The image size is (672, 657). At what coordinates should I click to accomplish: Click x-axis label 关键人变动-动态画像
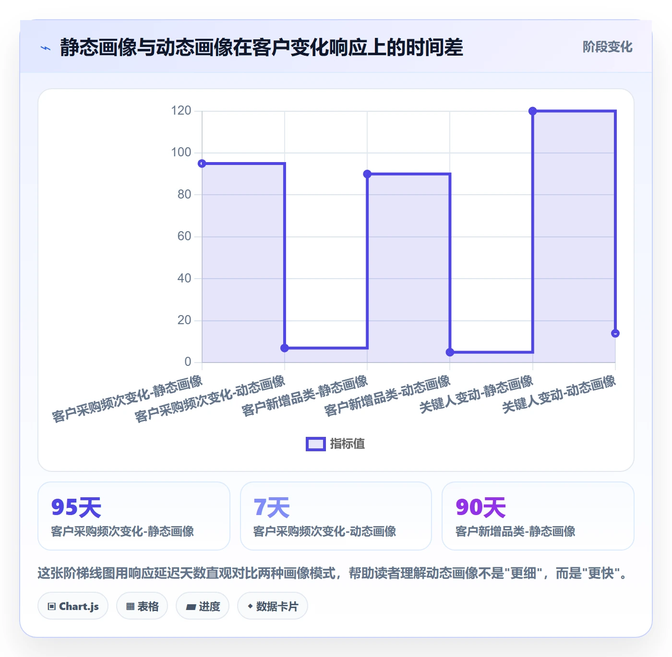point(559,394)
